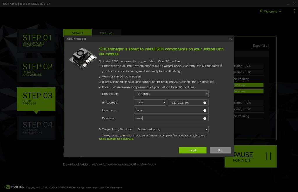The image size is (298, 192).
Task: Click the 'Wait for the OS login screen' step
Action: [122, 76]
